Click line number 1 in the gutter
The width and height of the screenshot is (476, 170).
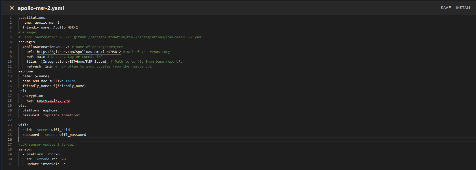point(11,18)
